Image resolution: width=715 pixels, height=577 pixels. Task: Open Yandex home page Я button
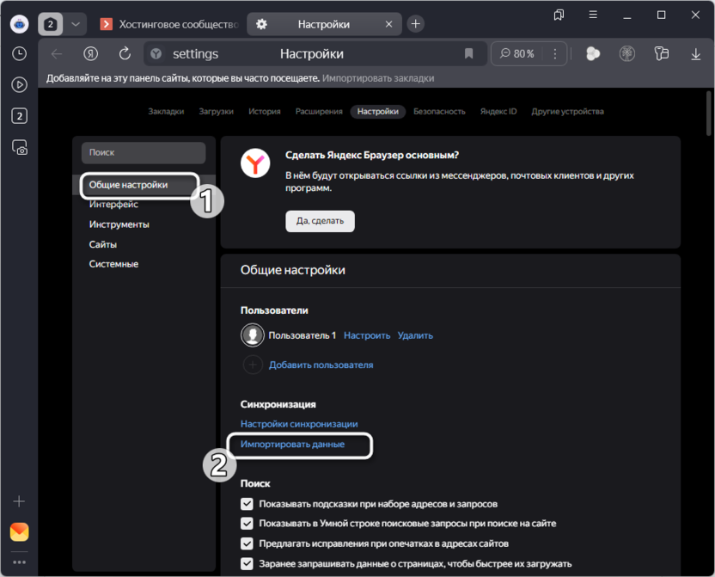pos(91,54)
